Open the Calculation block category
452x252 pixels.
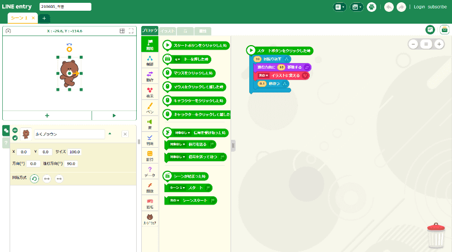[150, 156]
